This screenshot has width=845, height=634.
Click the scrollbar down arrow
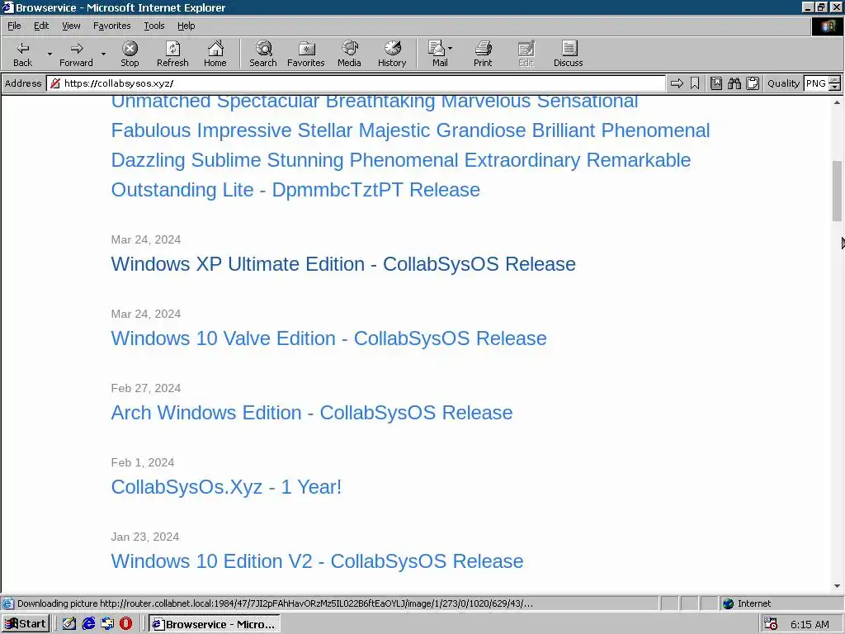837,586
